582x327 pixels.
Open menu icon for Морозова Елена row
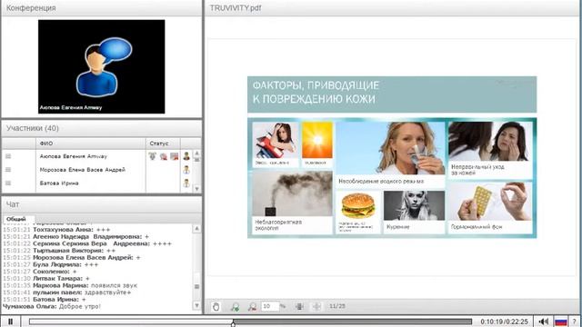pyautogui.click(x=8, y=170)
